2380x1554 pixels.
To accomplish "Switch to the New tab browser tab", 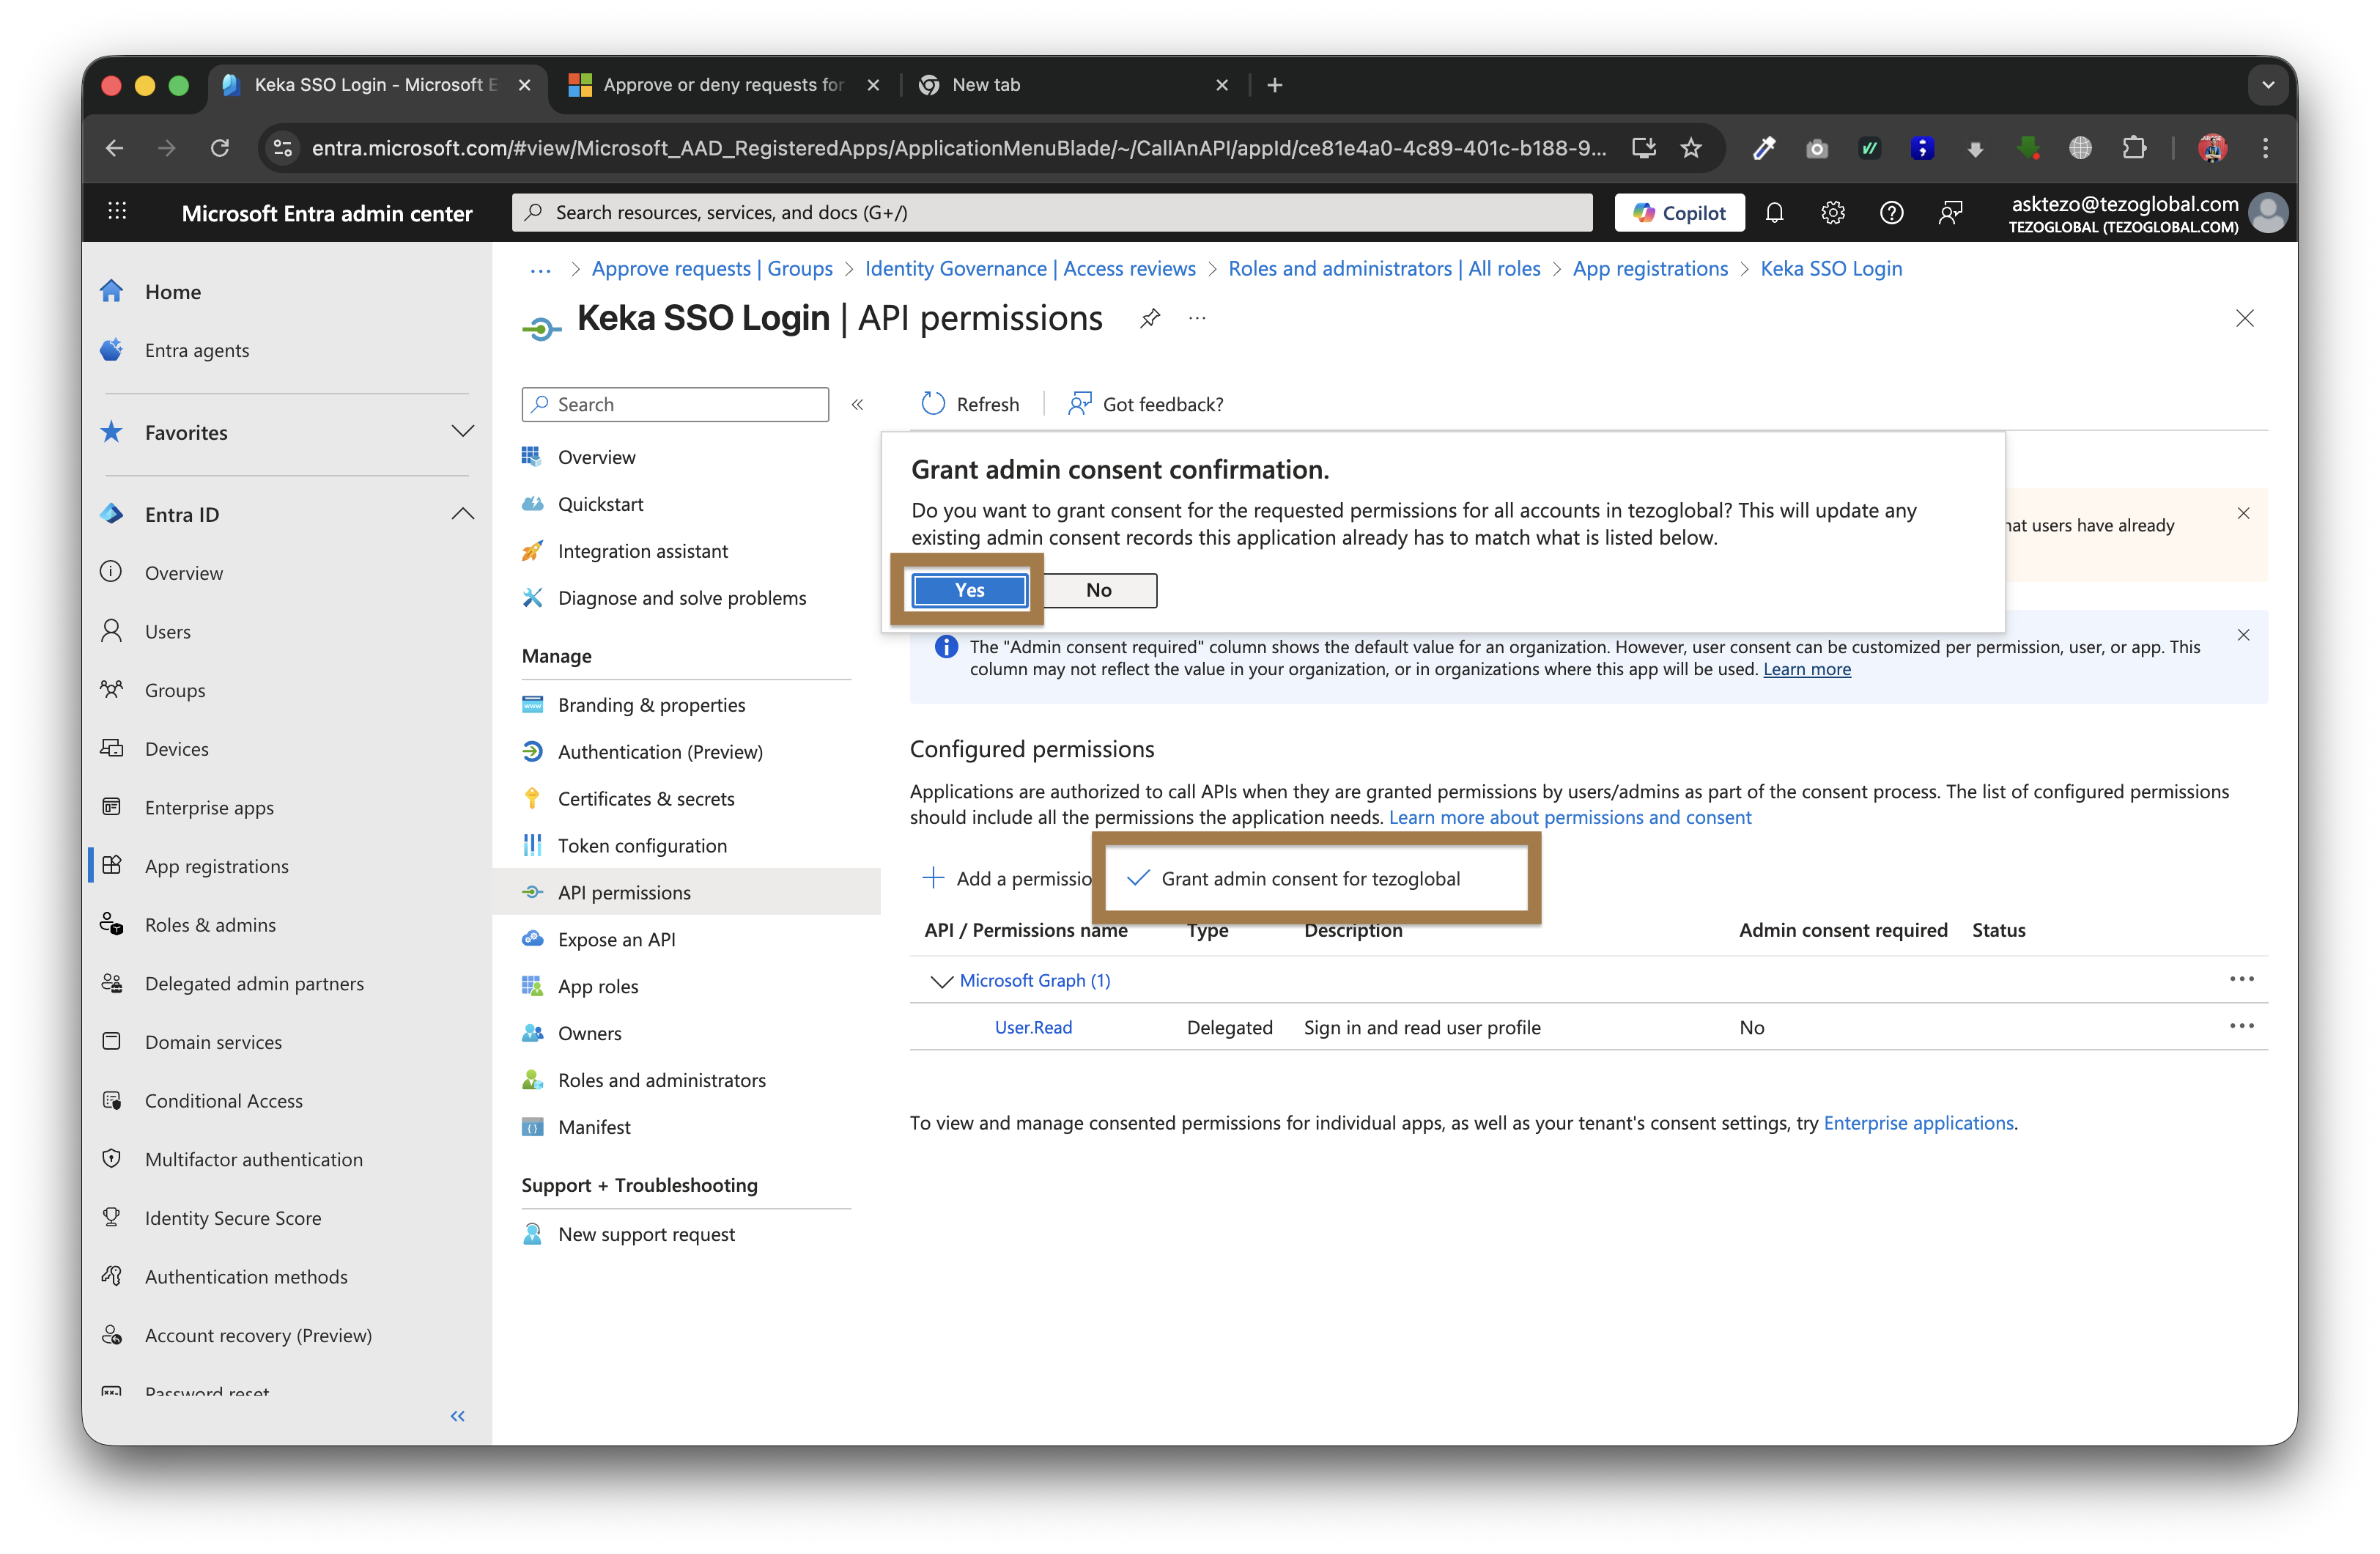I will tap(1060, 85).
